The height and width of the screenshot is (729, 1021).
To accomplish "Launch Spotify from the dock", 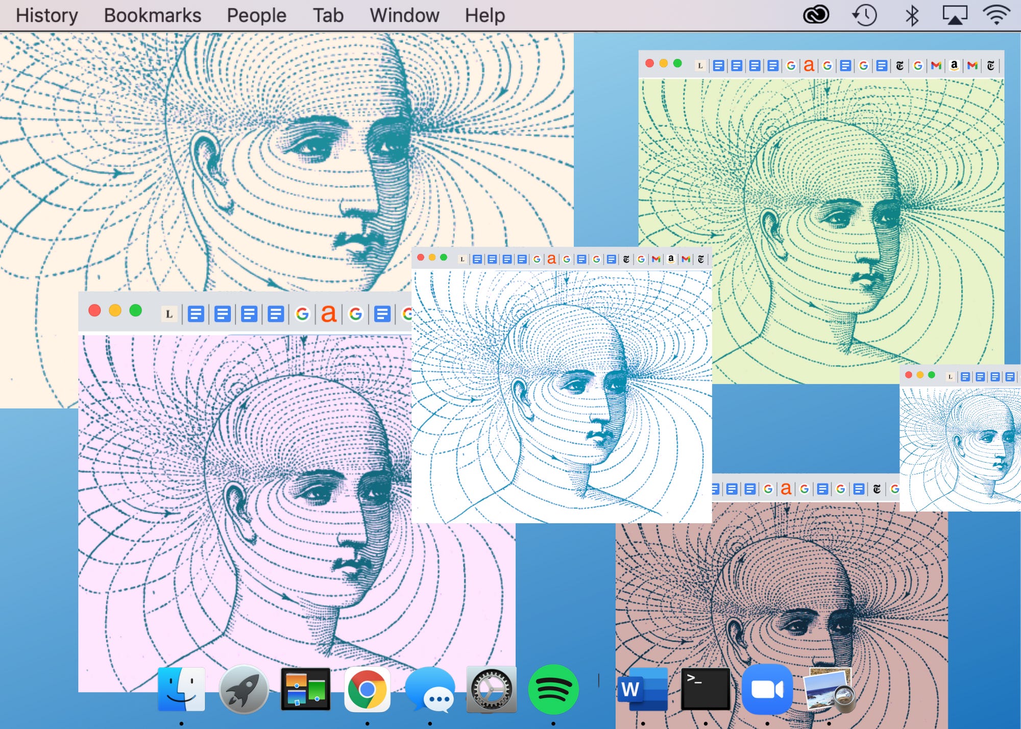I will (553, 689).
